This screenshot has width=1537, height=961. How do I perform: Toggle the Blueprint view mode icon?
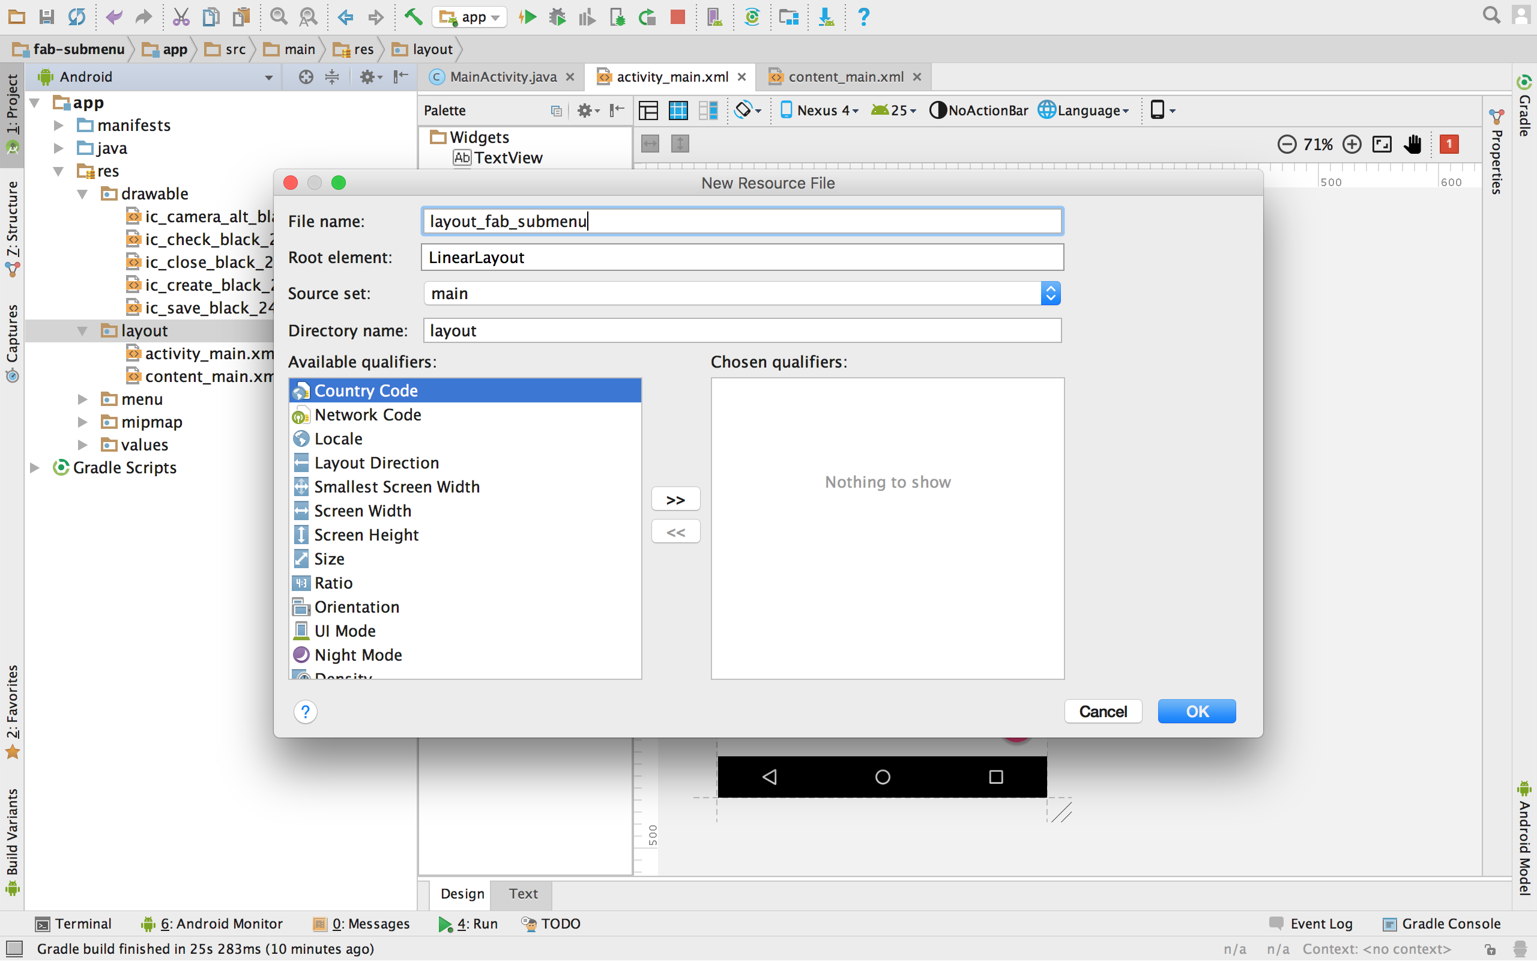678,111
